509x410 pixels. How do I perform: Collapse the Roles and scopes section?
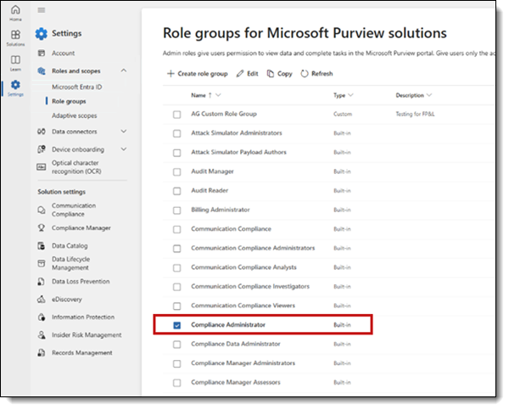click(x=124, y=70)
